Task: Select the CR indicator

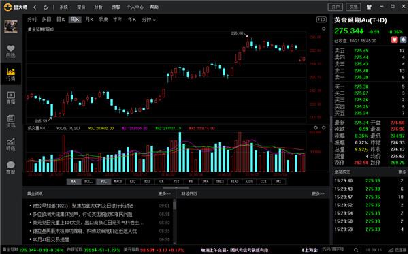Action: coord(161,181)
